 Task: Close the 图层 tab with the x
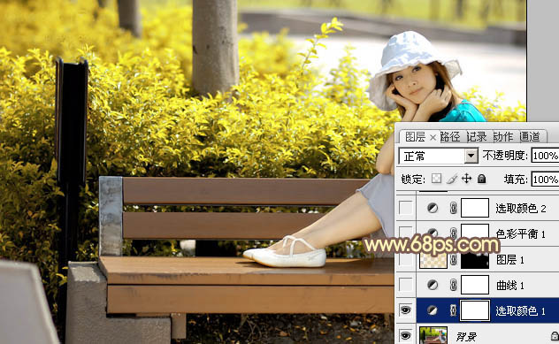pos(433,137)
